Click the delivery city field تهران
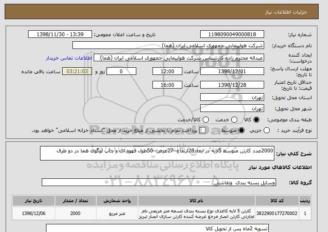The image size is (328, 232). tap(232, 108)
